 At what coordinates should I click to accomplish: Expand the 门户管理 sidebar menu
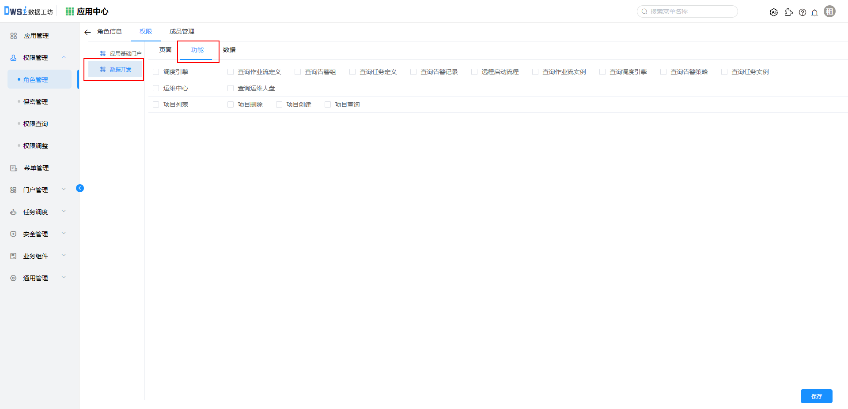[64, 190]
